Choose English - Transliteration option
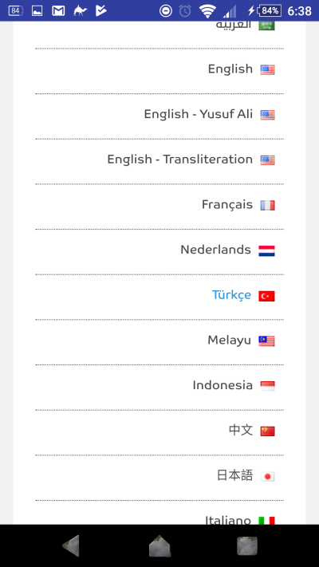The image size is (319, 567). [159, 161]
